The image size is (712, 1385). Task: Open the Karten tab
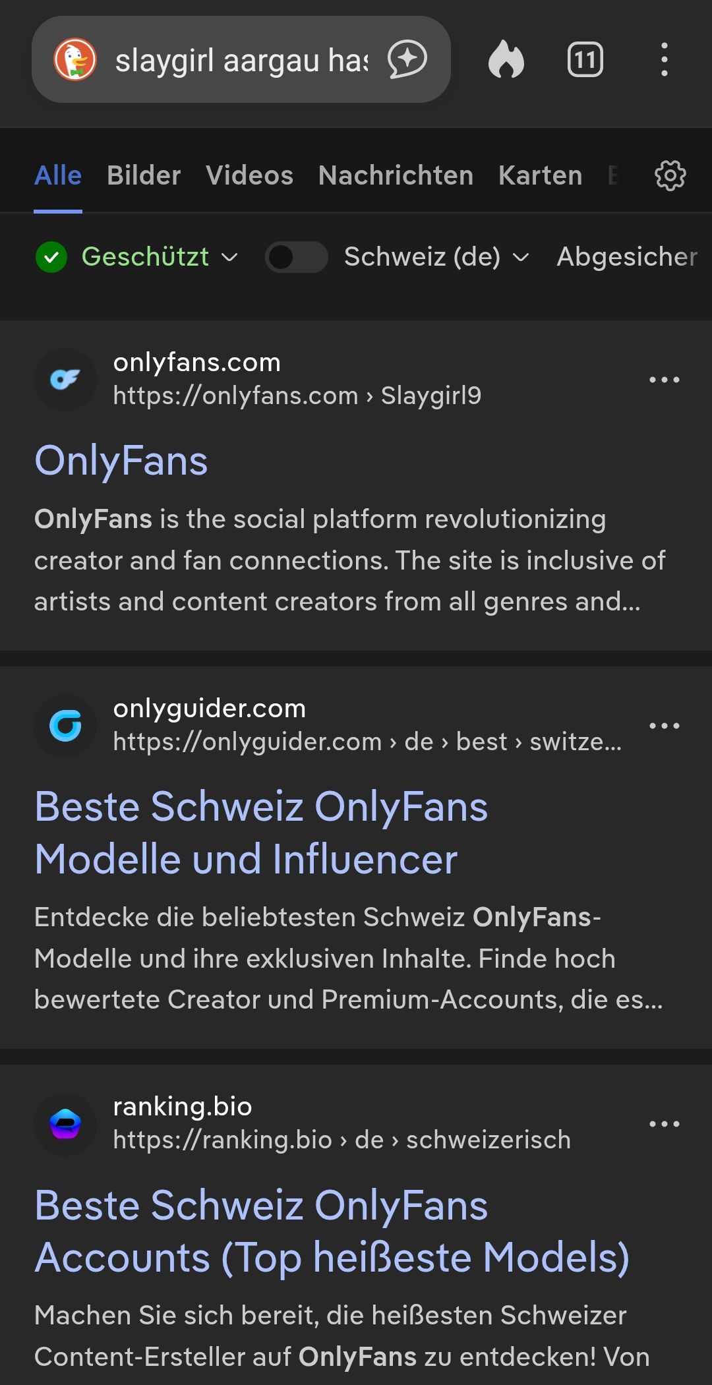[x=540, y=176]
